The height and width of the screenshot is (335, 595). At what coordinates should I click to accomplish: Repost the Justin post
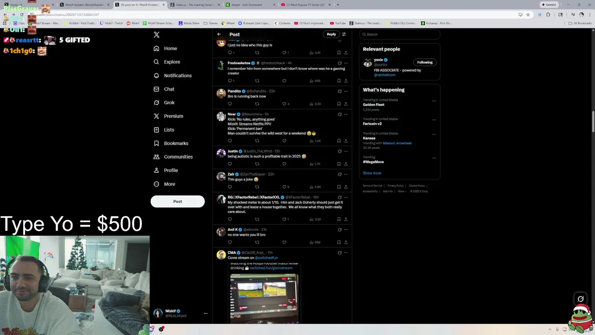coord(257,164)
